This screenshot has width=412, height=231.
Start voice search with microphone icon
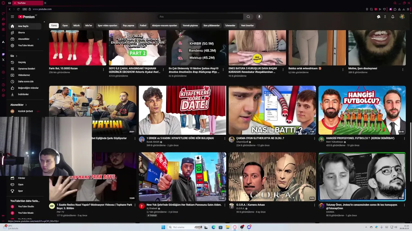[259, 17]
